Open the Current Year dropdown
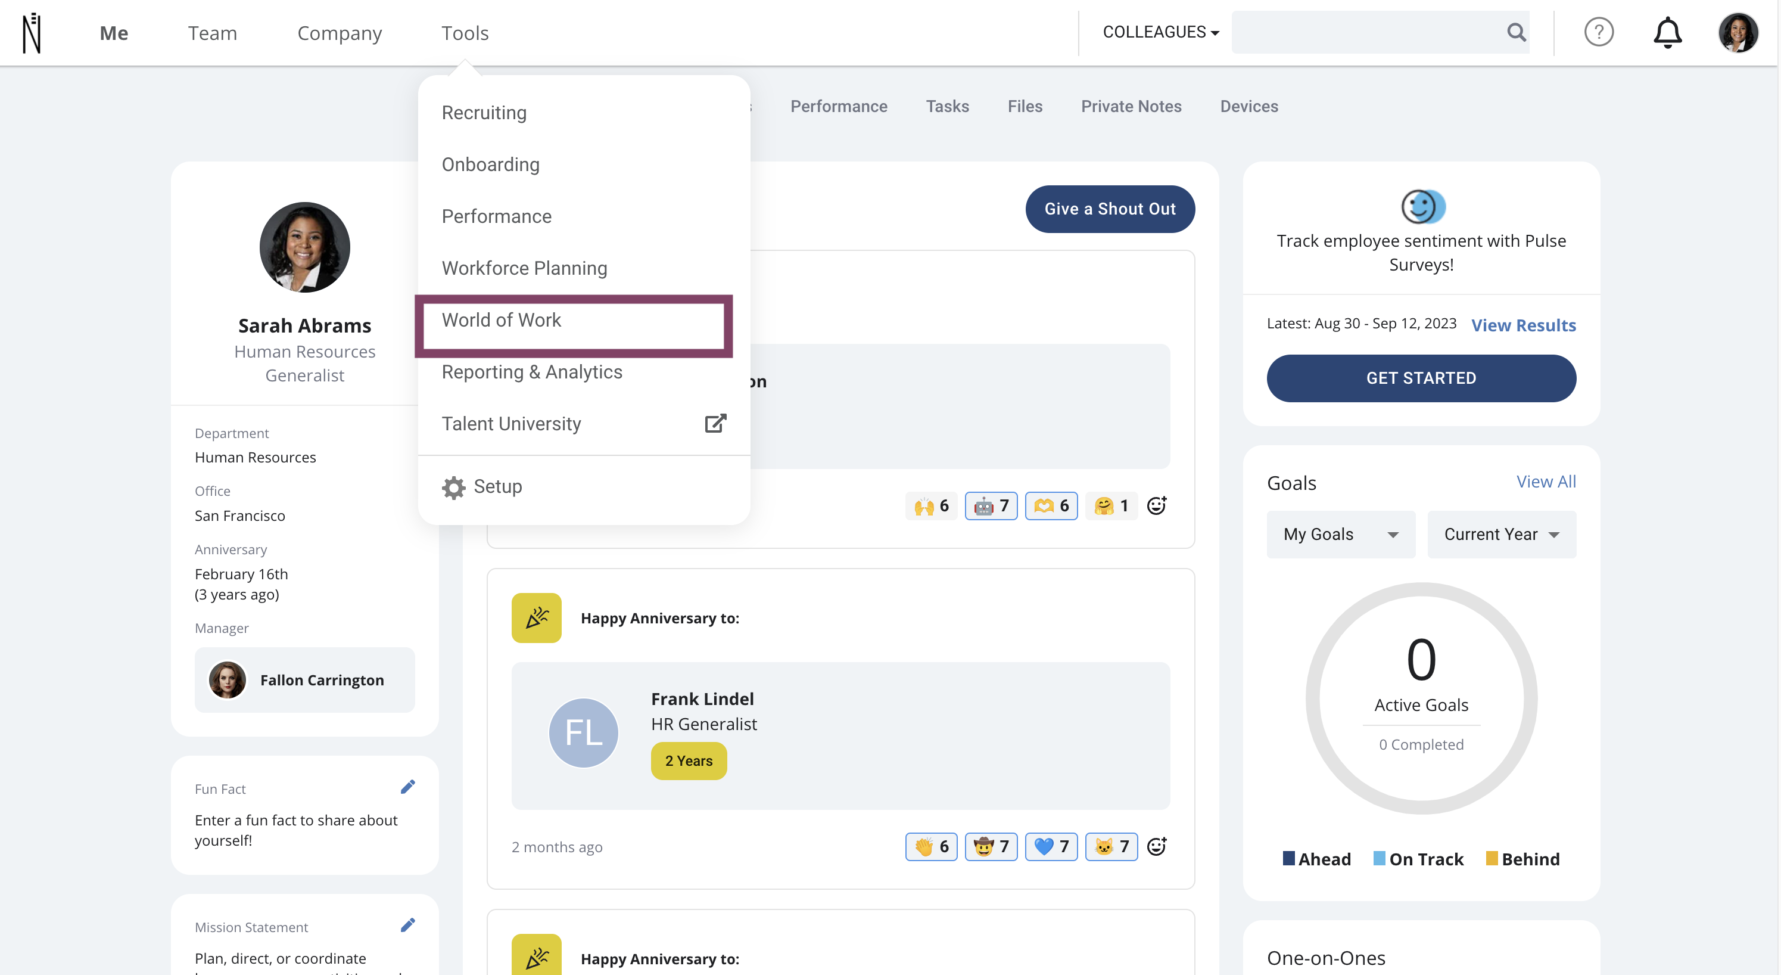The width and height of the screenshot is (1781, 975). click(x=1502, y=534)
